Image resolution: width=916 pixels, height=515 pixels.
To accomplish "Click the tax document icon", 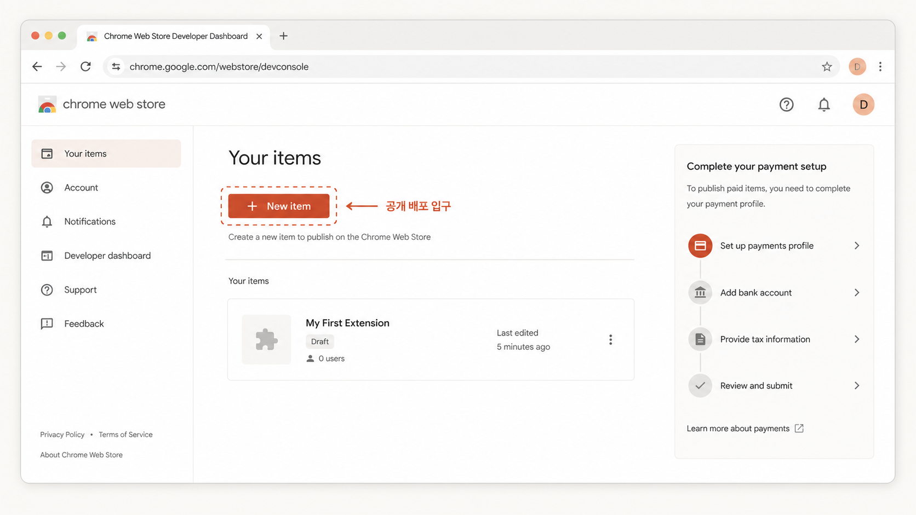I will tap(700, 339).
